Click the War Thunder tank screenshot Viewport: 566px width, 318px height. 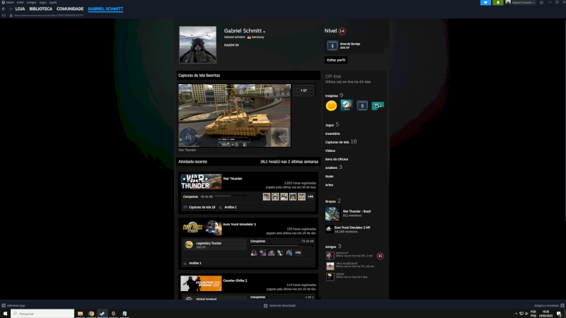[x=234, y=115]
